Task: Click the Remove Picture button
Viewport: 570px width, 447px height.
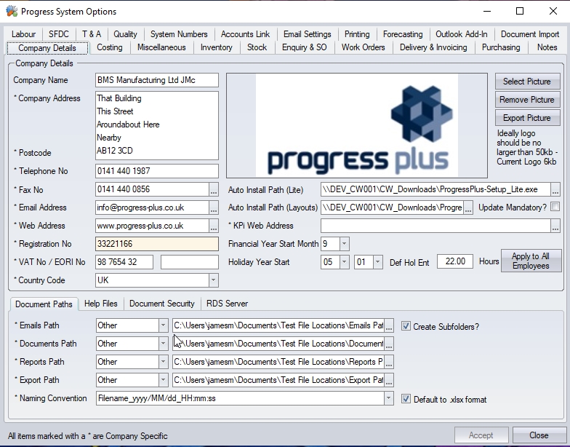Action: pyautogui.click(x=526, y=100)
